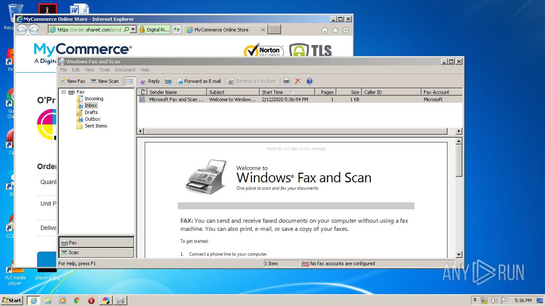Toggle the preview pane toolbar icon

(130, 81)
